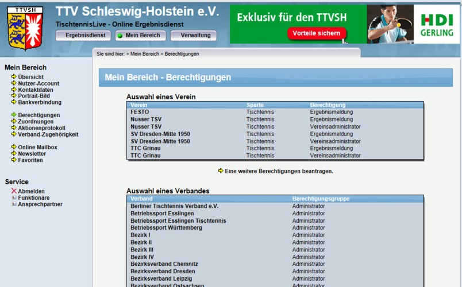Click the TTVSH crest logo
The image size is (462, 287).
click(x=25, y=28)
